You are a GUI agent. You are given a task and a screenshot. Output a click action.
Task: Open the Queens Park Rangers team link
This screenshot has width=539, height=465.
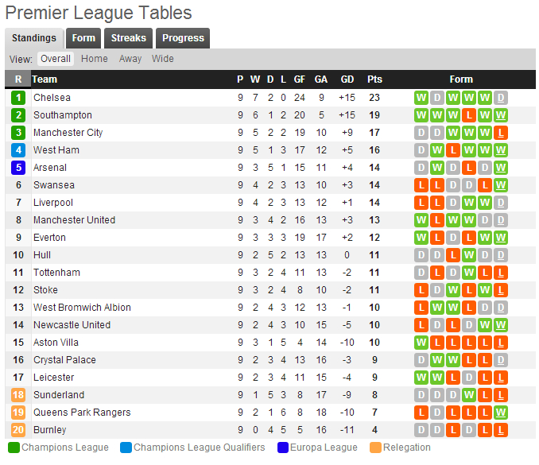tap(82, 413)
